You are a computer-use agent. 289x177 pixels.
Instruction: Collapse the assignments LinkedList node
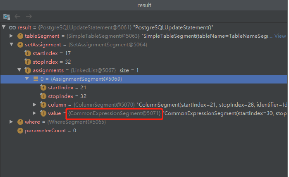(x=19, y=70)
